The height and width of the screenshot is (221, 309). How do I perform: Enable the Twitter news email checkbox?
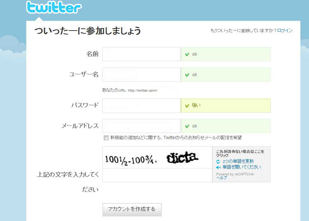tap(106, 138)
